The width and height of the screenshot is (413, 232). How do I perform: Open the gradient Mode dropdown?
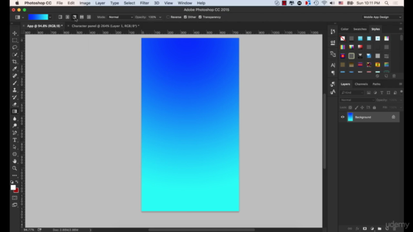coord(121,17)
